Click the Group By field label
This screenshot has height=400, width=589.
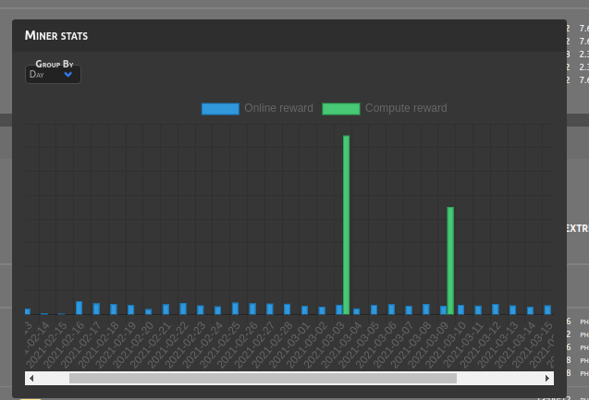coord(55,64)
